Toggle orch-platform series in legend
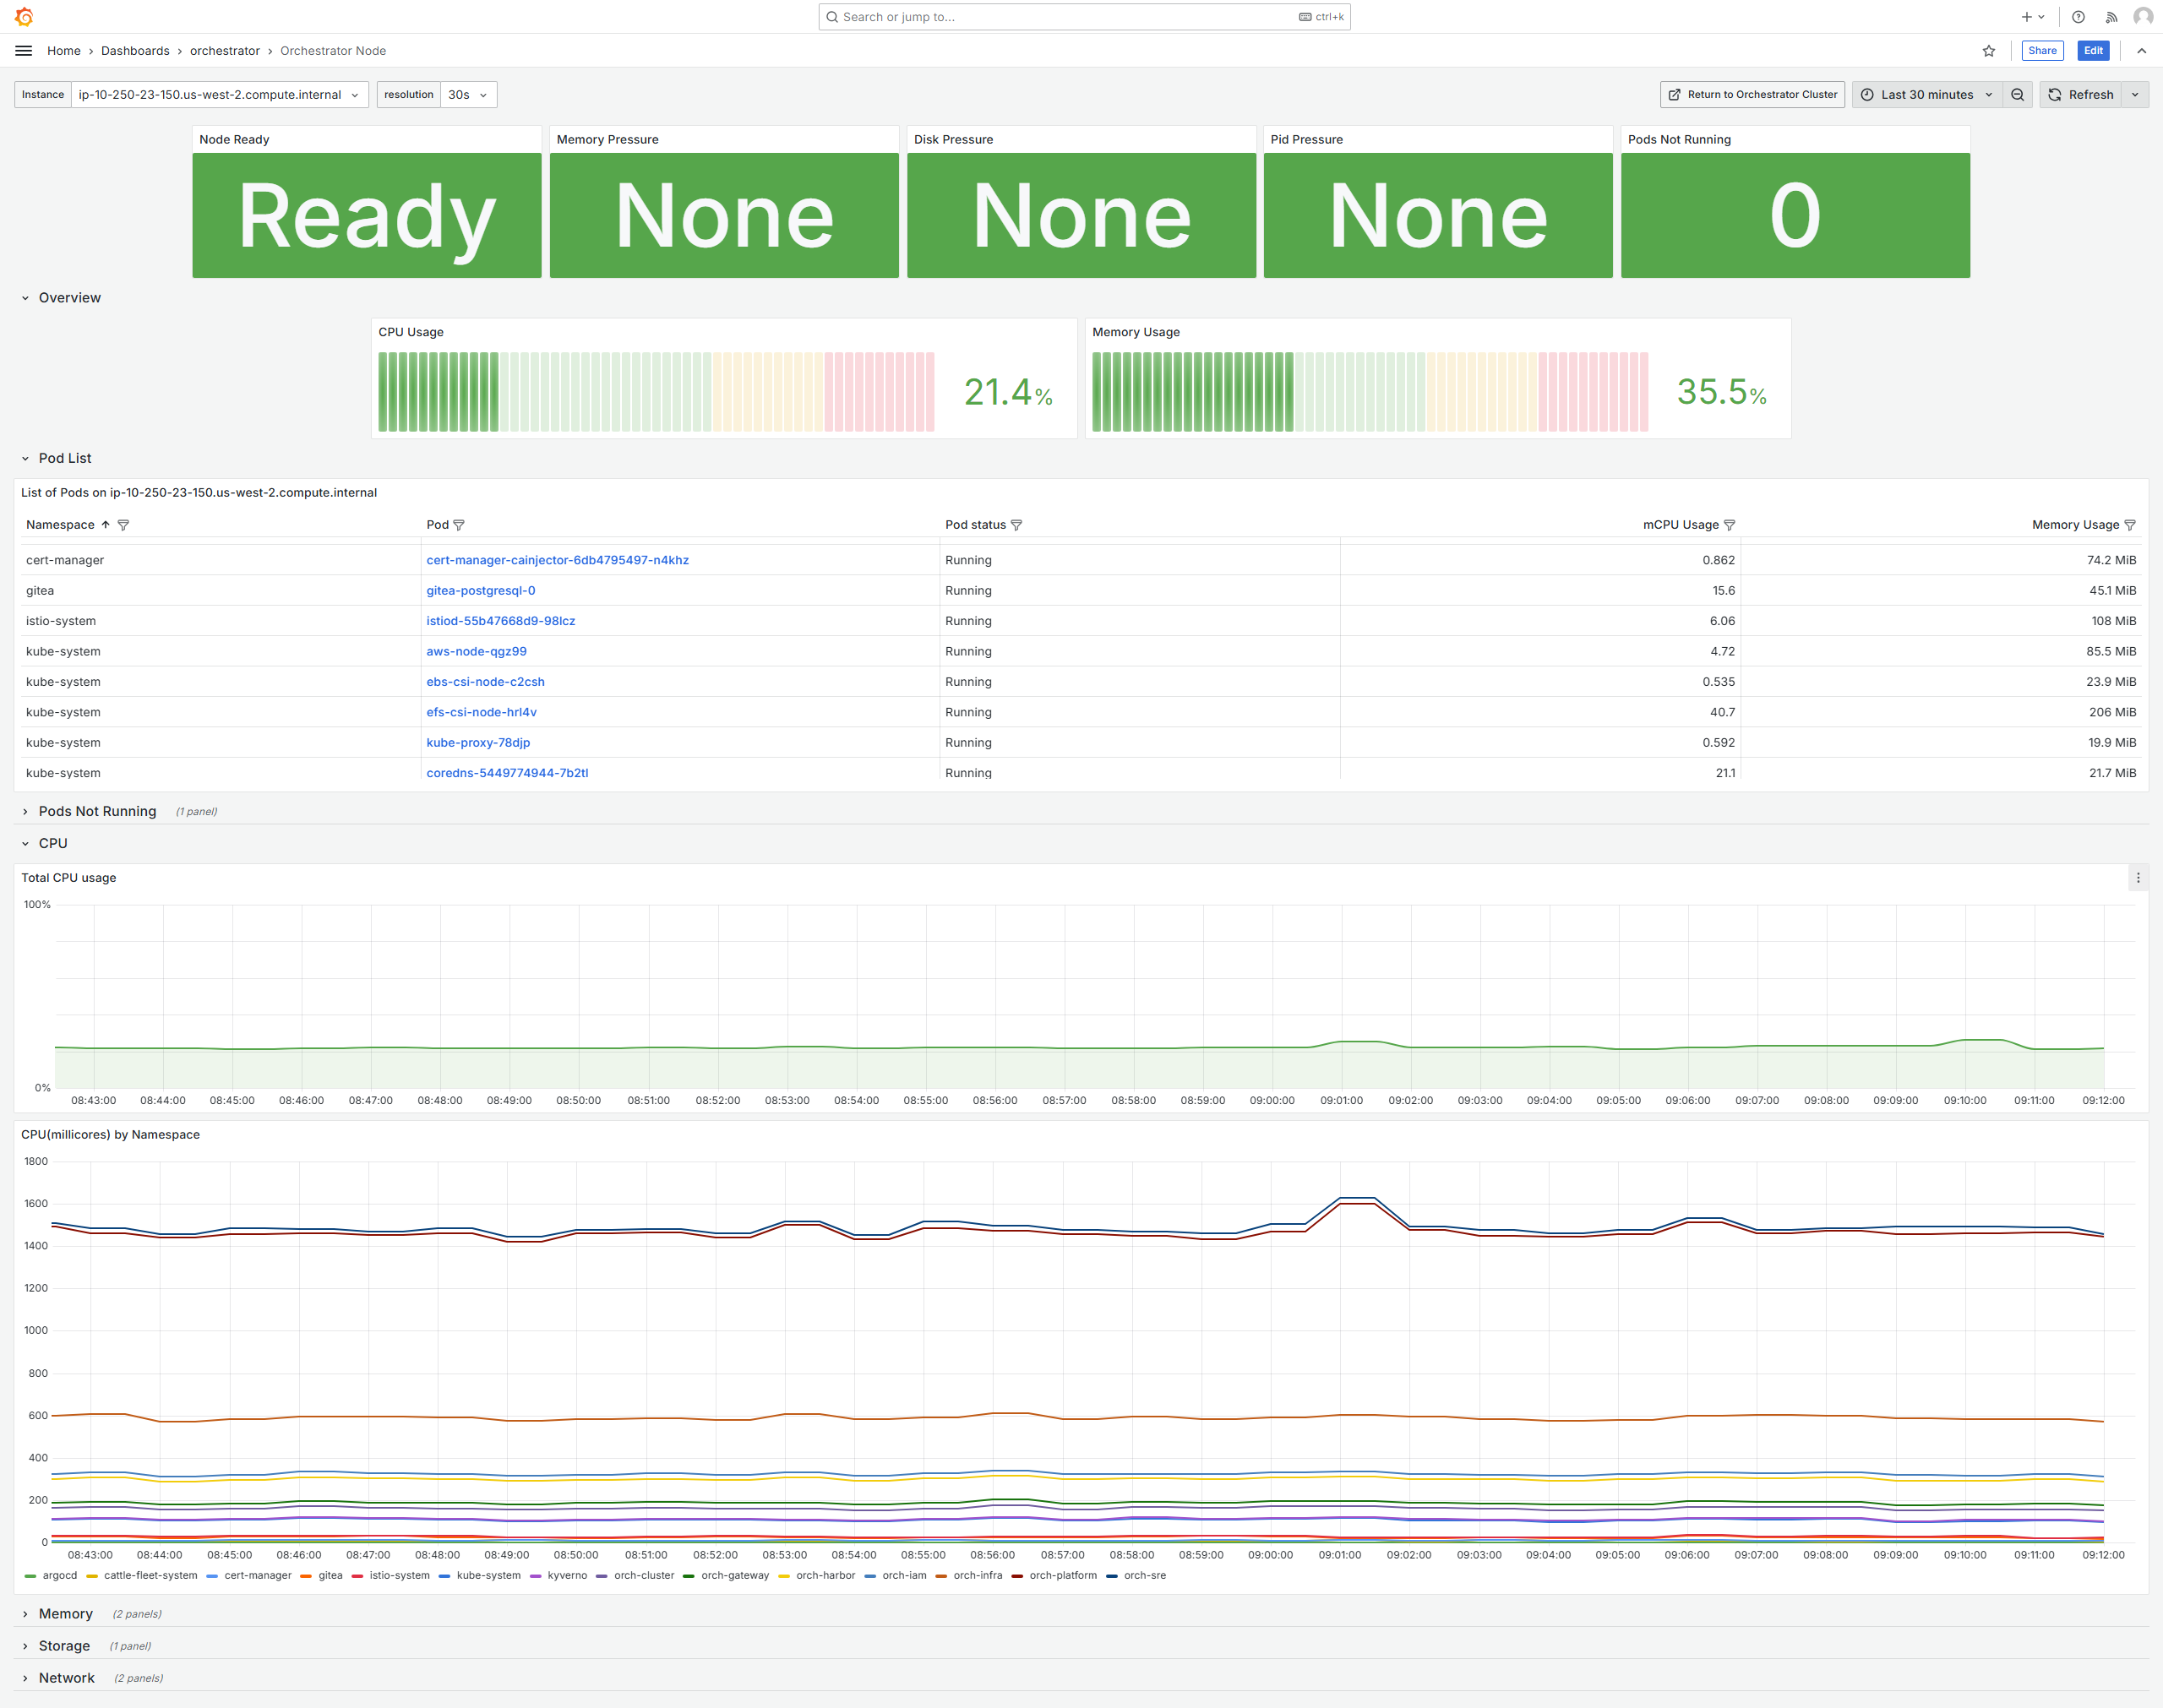Image resolution: width=2163 pixels, height=1708 pixels. click(1062, 1575)
